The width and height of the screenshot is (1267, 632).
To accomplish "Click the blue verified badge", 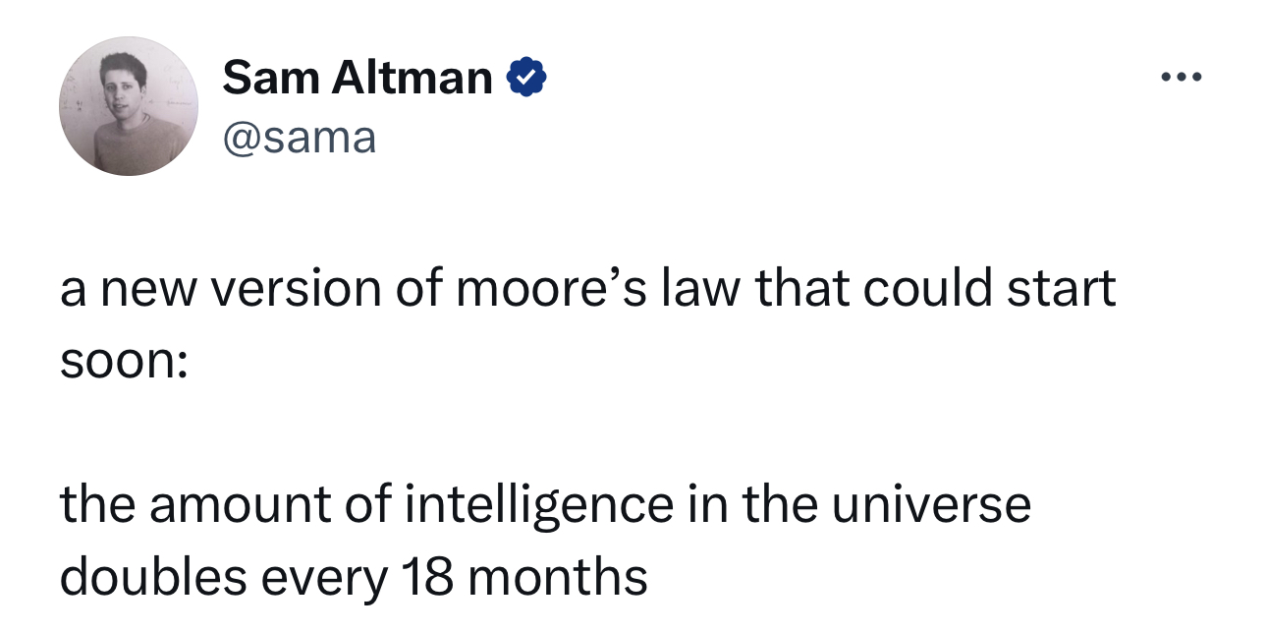I will point(525,78).
